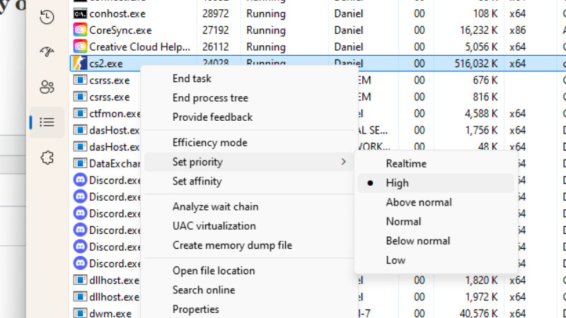The width and height of the screenshot is (566, 318).
Task: Click the dwm.exe process icon
Action: (x=80, y=313)
